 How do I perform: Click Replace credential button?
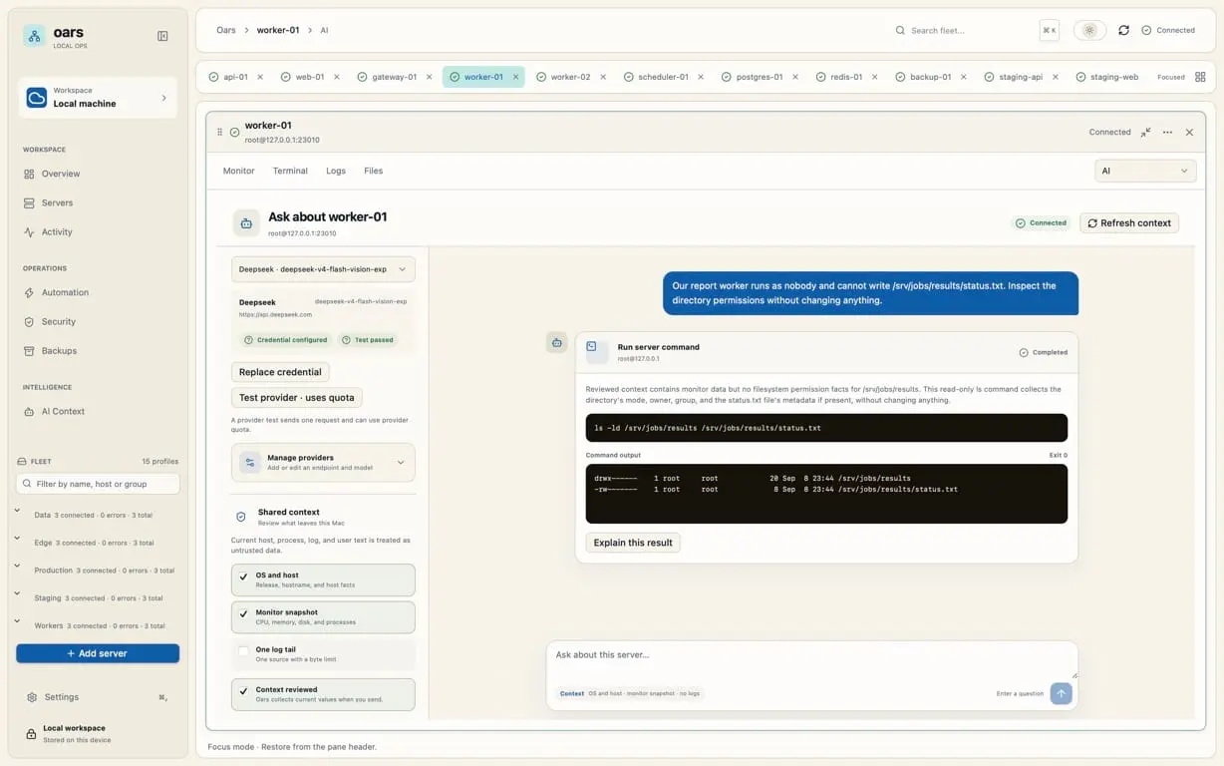(x=280, y=372)
